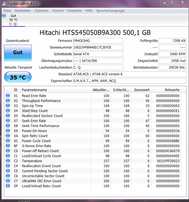This screenshot has height=202, width=189.
Task: Click the Gesamtzustand label
Action: [x=18, y=41]
